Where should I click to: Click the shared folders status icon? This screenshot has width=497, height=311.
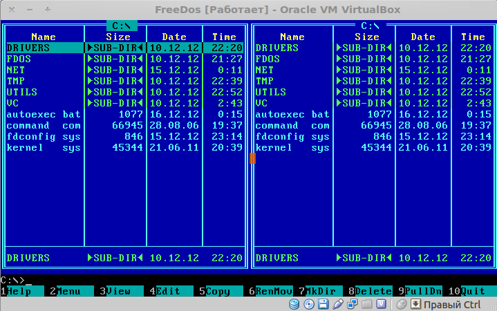[367, 304]
